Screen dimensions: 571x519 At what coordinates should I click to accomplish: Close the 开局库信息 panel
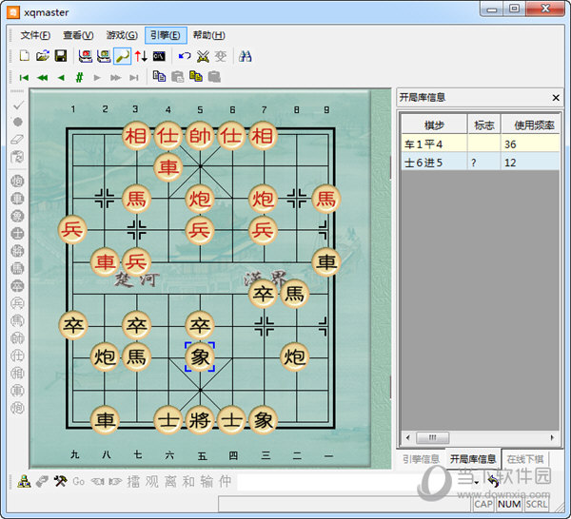point(556,98)
